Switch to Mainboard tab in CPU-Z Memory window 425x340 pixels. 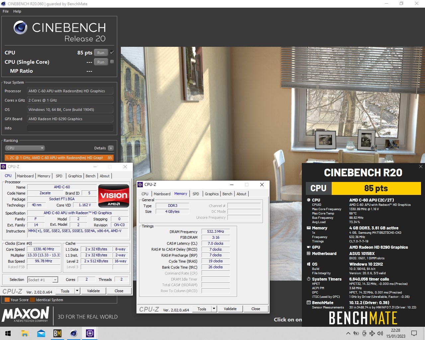162,194
